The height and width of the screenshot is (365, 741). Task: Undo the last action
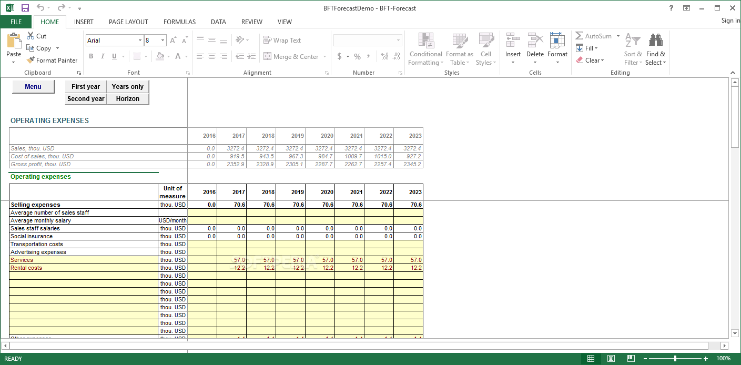click(40, 8)
